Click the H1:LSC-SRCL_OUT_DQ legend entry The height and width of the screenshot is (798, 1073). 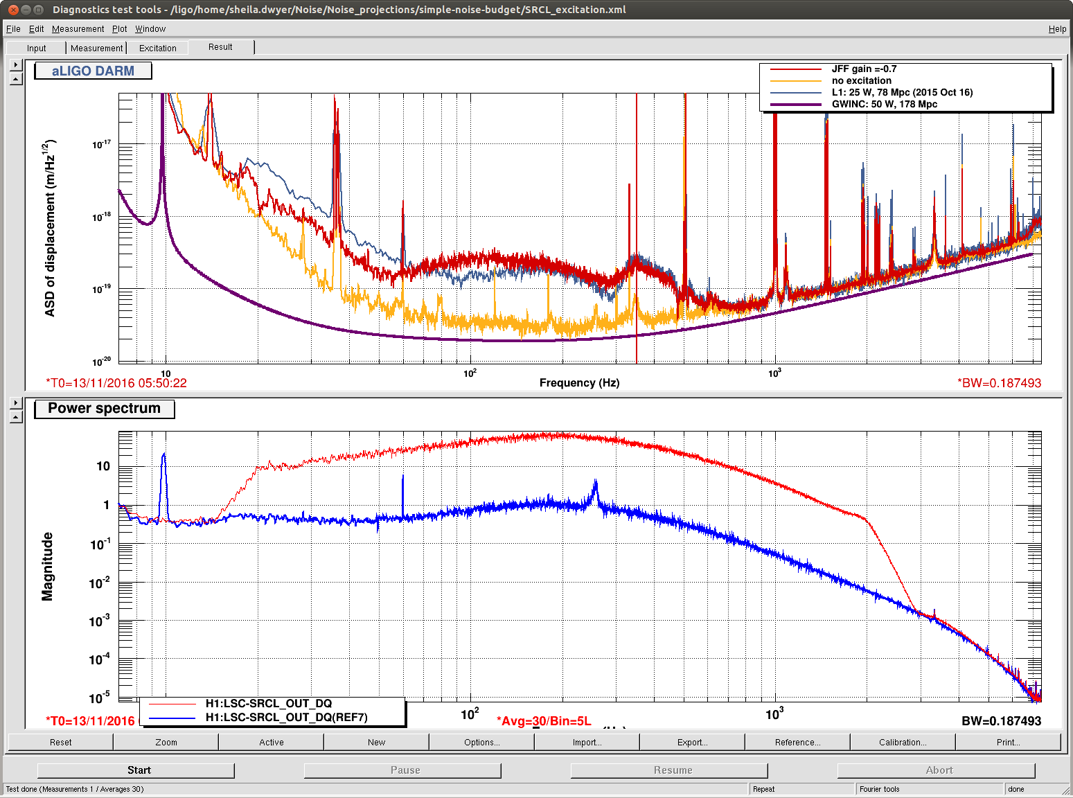pos(269,704)
